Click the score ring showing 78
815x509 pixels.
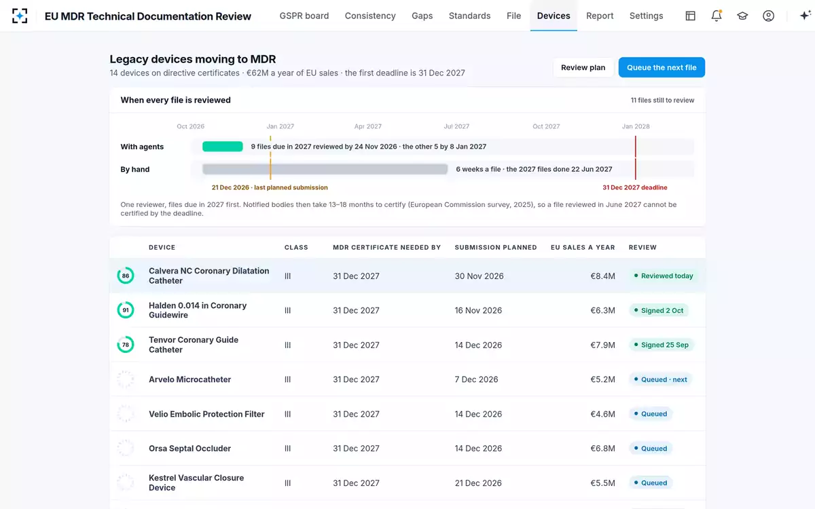[126, 345]
